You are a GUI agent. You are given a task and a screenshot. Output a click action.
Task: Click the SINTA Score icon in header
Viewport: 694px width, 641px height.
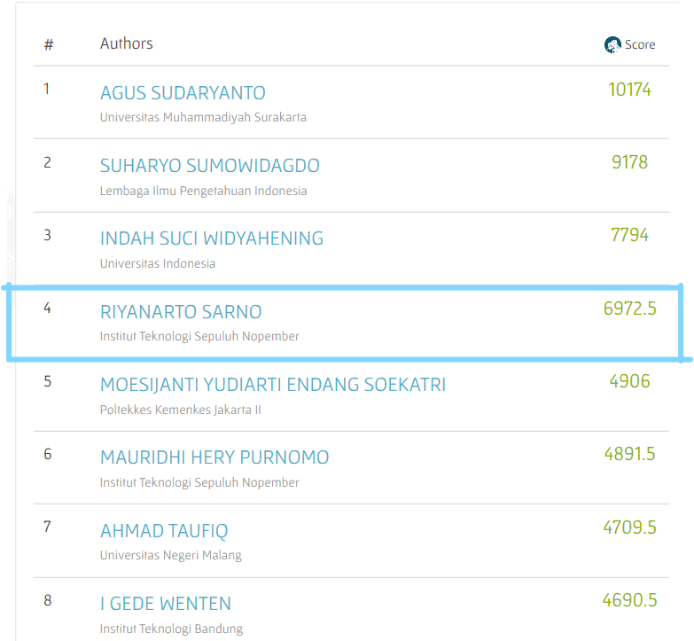[612, 44]
